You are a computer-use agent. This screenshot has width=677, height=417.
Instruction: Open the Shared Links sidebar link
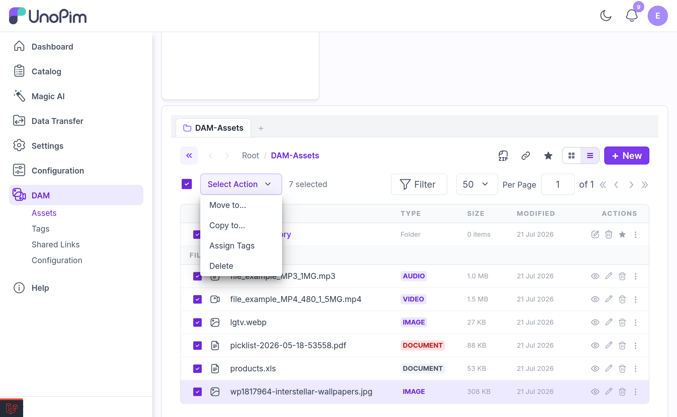point(56,245)
